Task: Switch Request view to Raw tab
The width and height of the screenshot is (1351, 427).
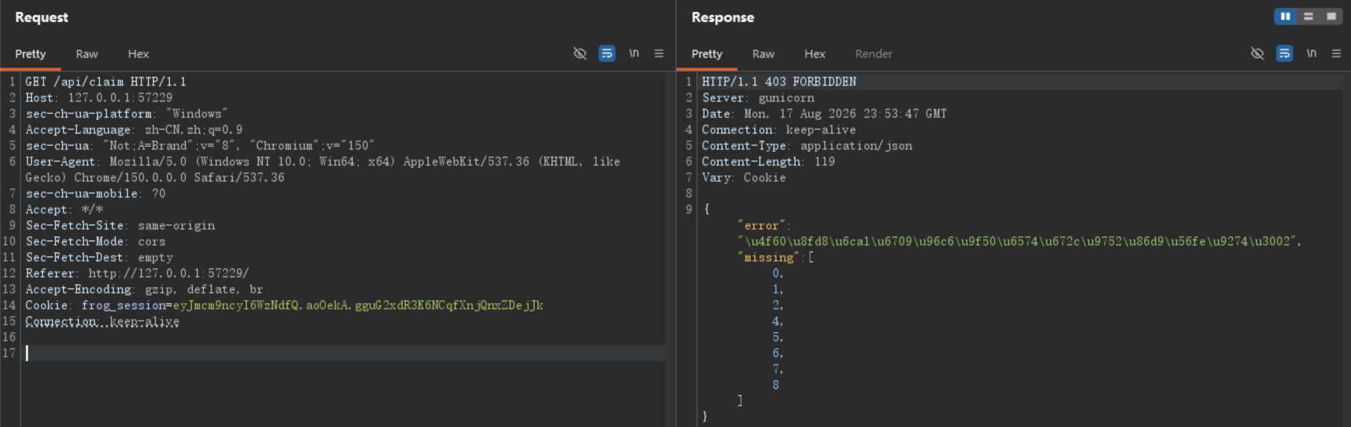Action: coord(87,54)
